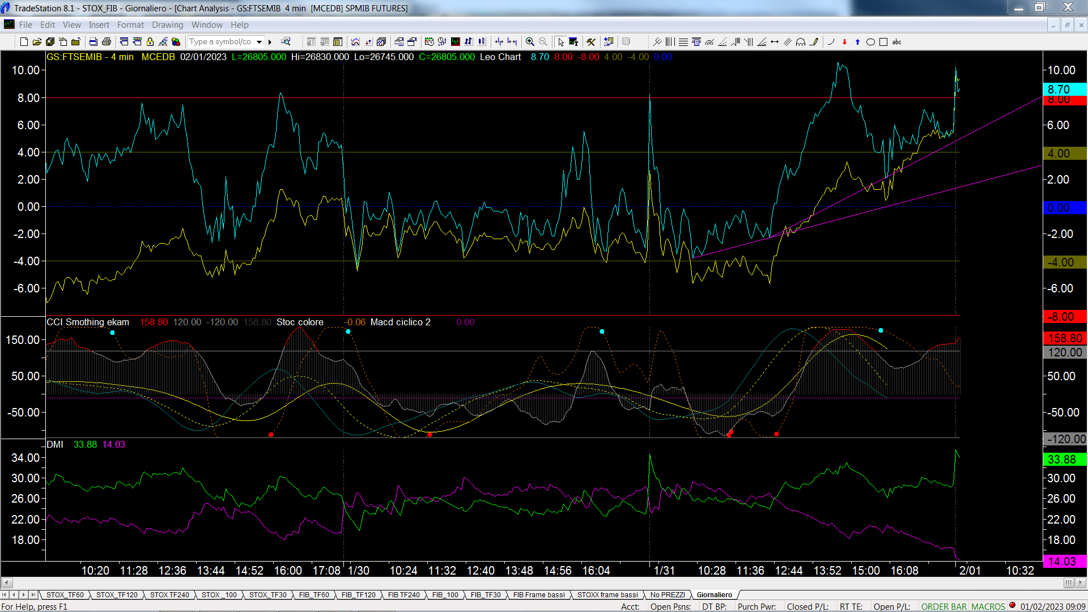Click the Open folder icon
The width and height of the screenshot is (1088, 612).
tap(37, 42)
